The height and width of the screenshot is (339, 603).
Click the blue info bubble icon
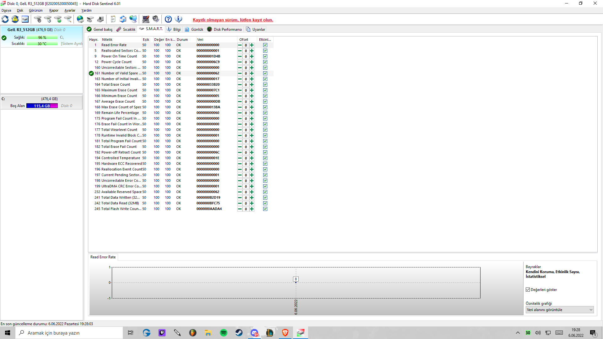point(178,19)
